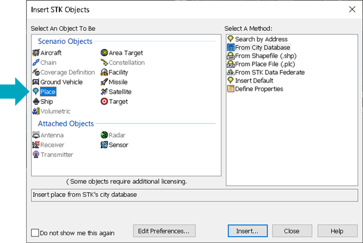Click the Close button
This screenshot has height=243, width=363.
pos(292,231)
